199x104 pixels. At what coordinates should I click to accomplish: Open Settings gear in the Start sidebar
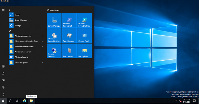[x=3, y=87]
